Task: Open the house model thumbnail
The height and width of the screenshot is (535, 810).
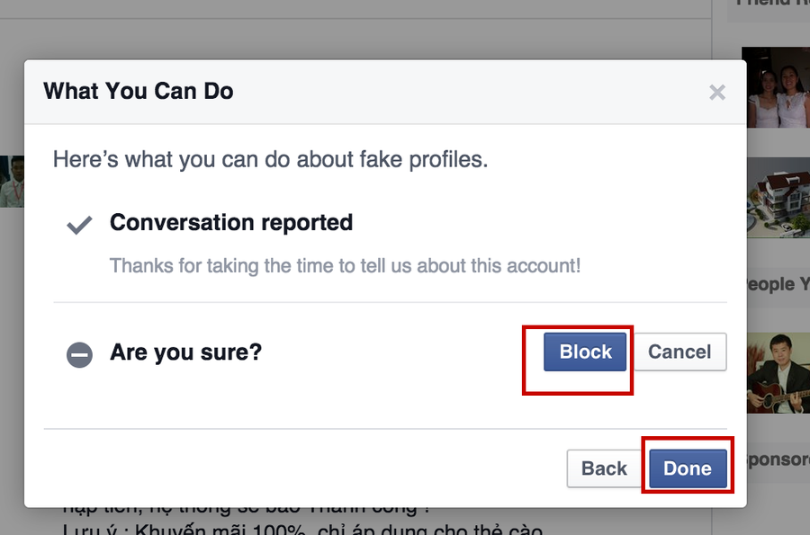Action: point(778,198)
